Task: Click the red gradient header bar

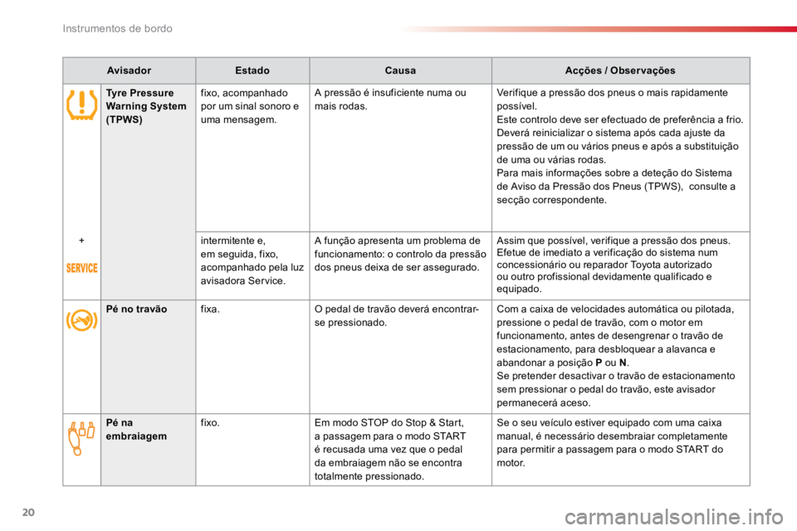Action: tap(599, 29)
